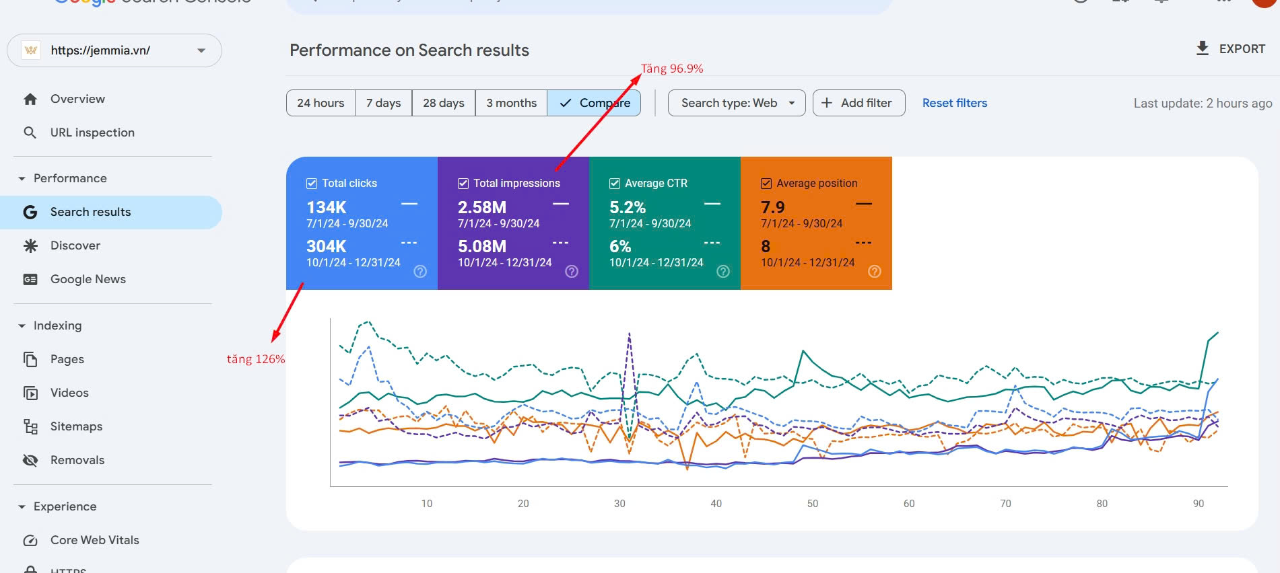Click the Reset filters link
Viewport: 1280px width, 573px height.
point(955,103)
